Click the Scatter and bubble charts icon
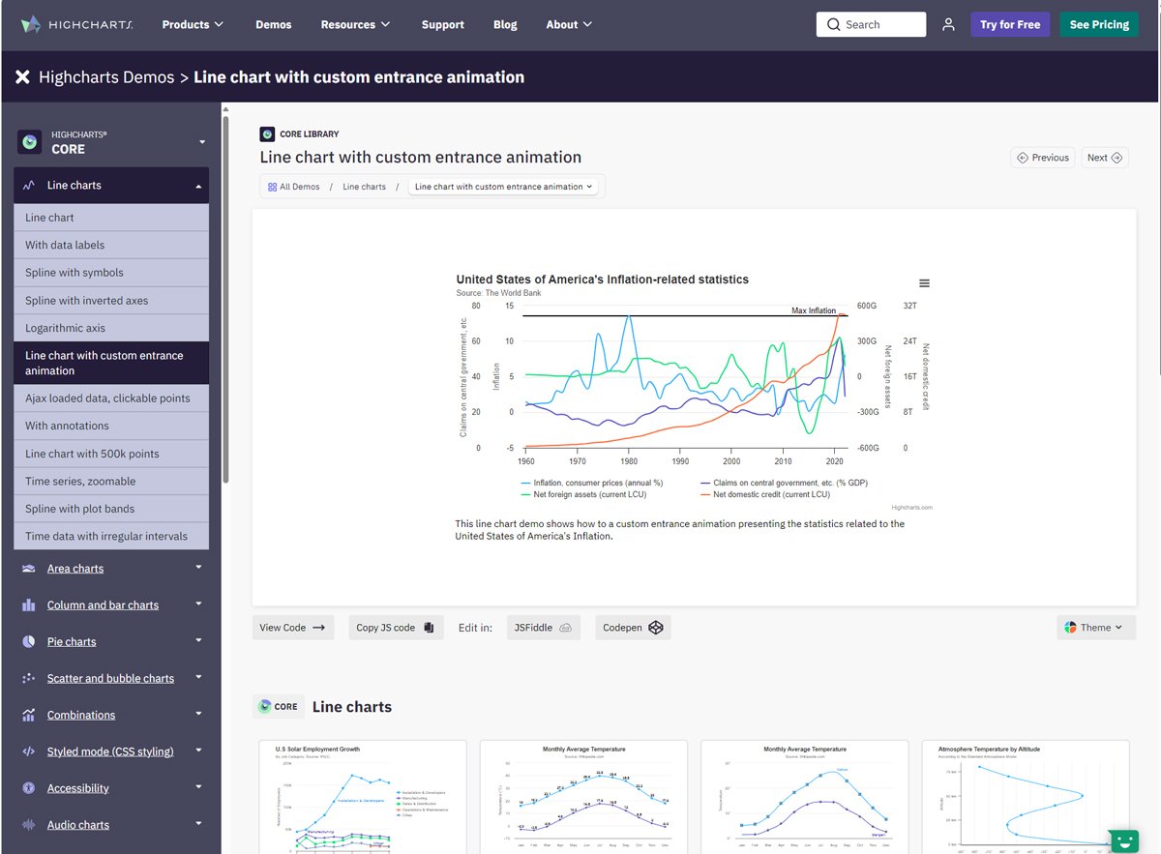Screen dimensions: 1161x854 28,677
